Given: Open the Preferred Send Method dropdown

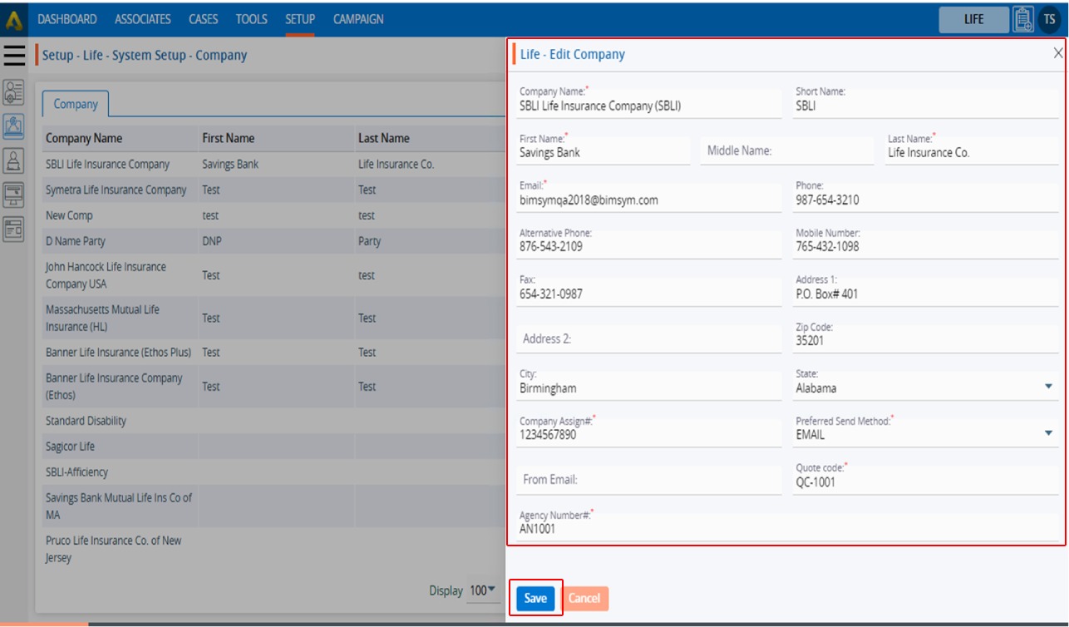Looking at the screenshot, I should tap(1048, 433).
